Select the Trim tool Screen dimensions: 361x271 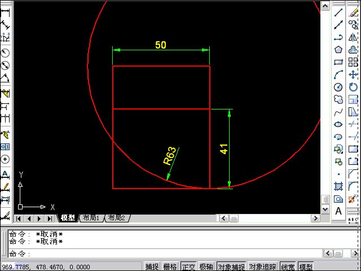point(353,124)
